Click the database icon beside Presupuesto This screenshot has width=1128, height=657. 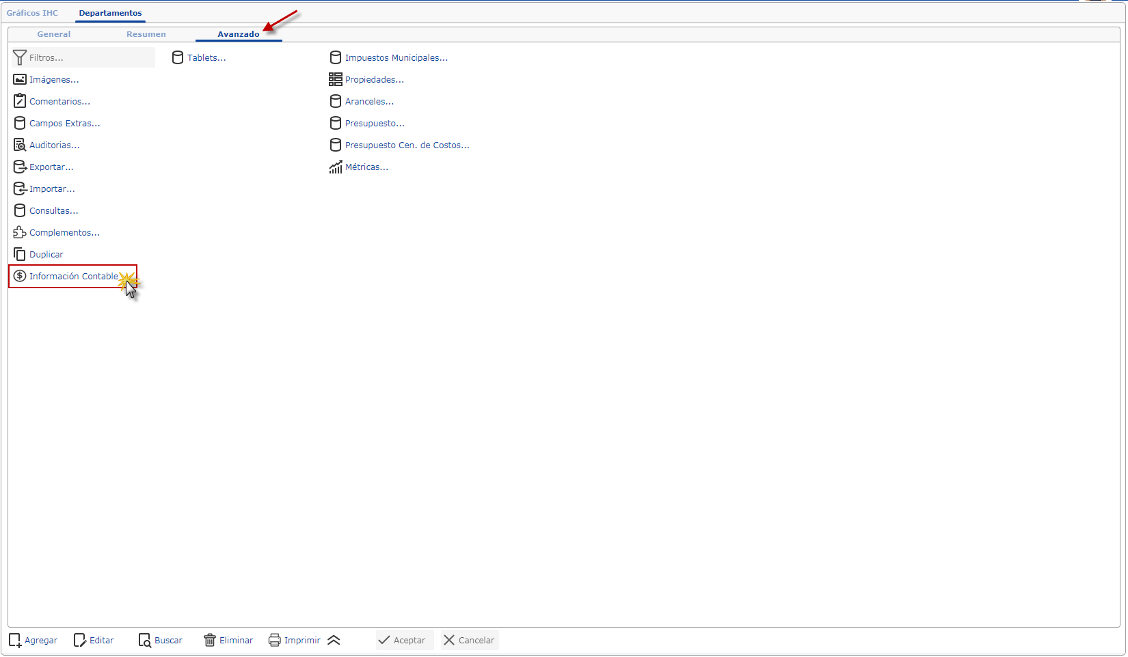(336, 124)
